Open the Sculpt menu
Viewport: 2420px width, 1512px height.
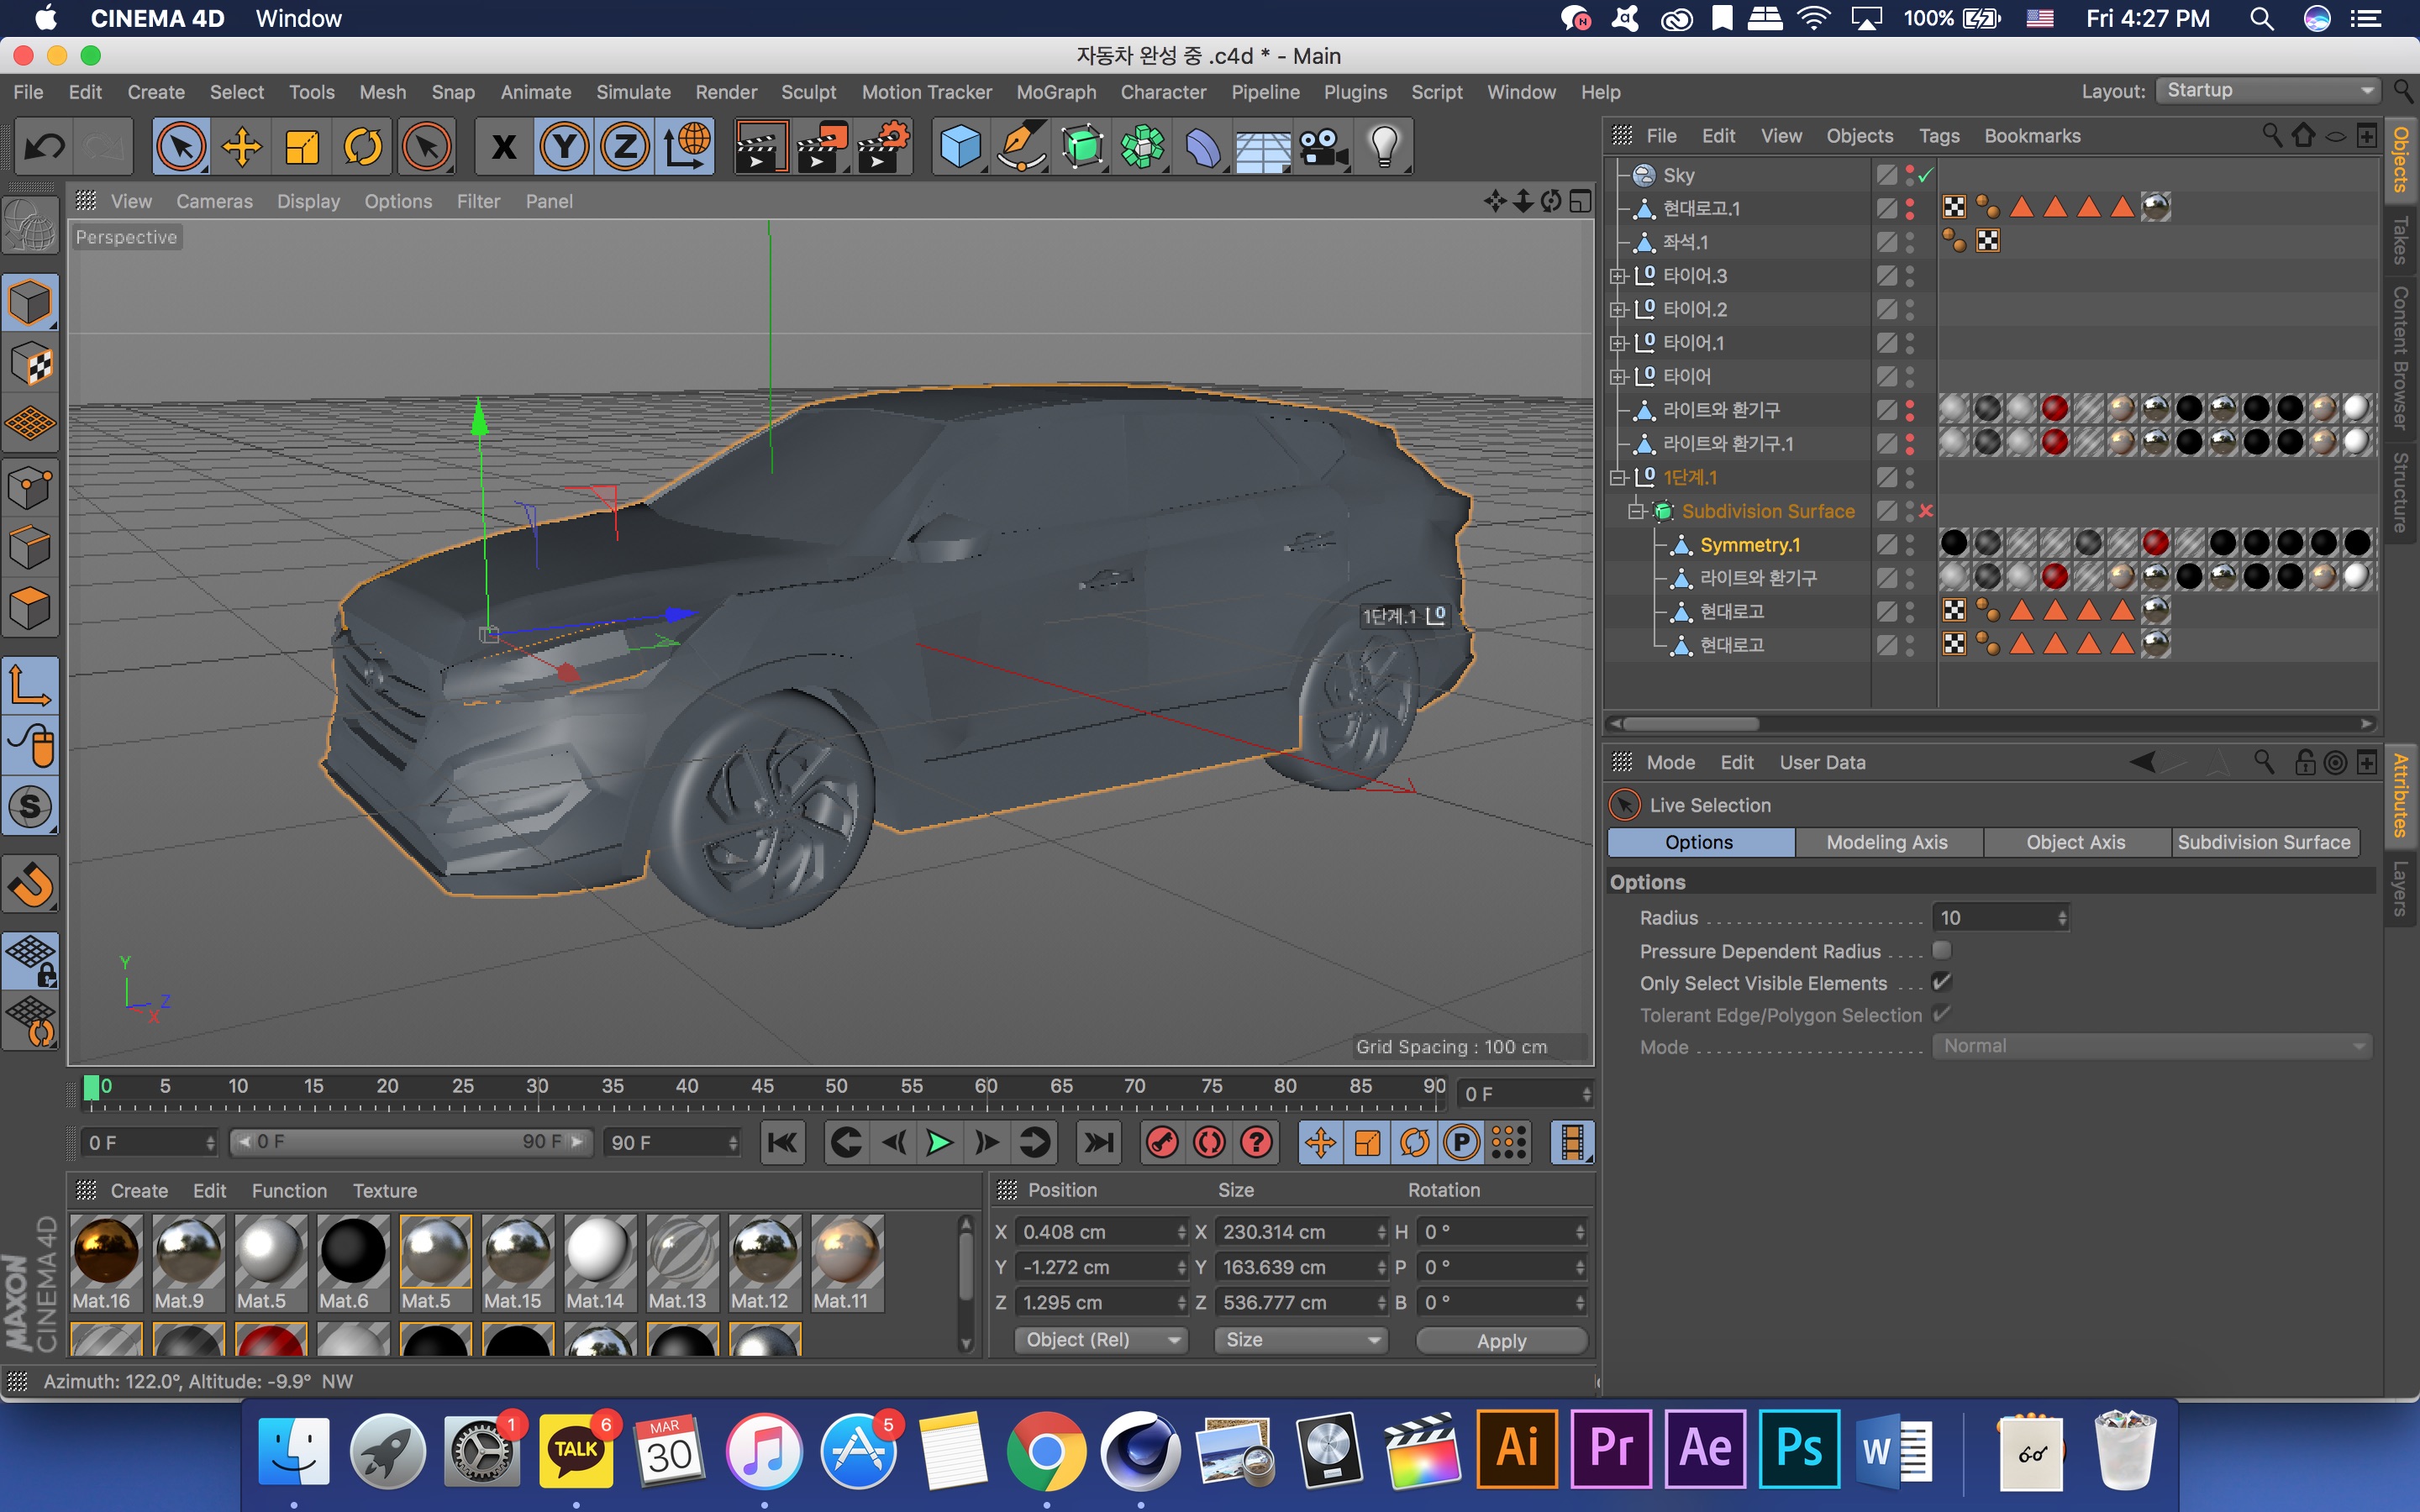tap(808, 92)
